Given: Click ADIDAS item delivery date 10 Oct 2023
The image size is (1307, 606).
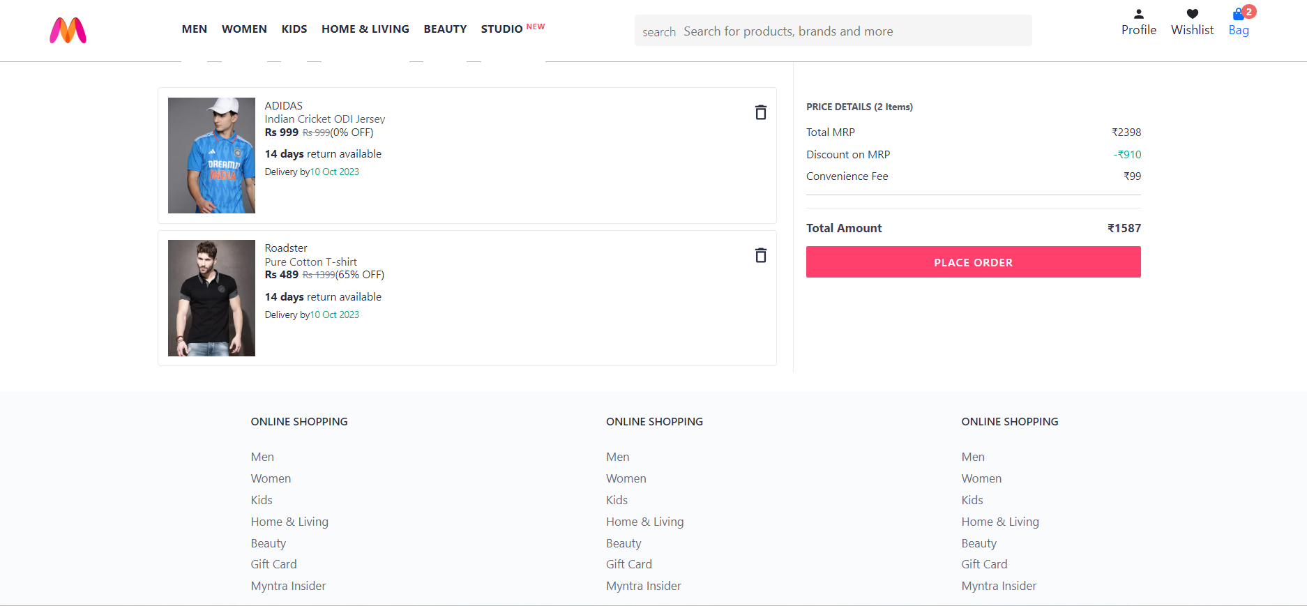Looking at the screenshot, I should [335, 172].
